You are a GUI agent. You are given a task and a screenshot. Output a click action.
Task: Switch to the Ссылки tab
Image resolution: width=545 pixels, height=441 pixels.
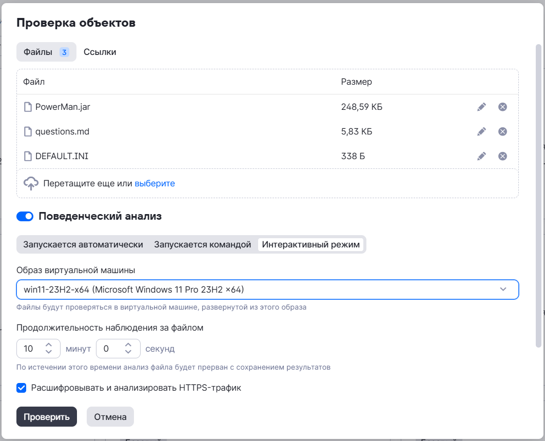tap(100, 52)
